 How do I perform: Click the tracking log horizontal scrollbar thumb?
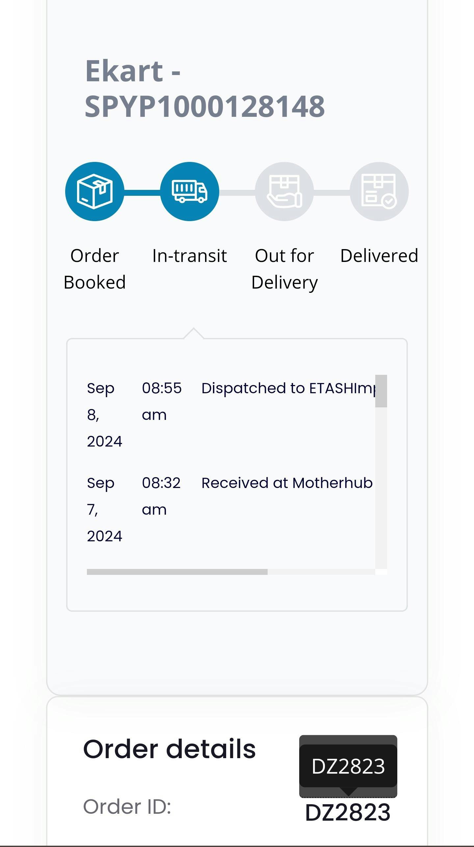[177, 572]
